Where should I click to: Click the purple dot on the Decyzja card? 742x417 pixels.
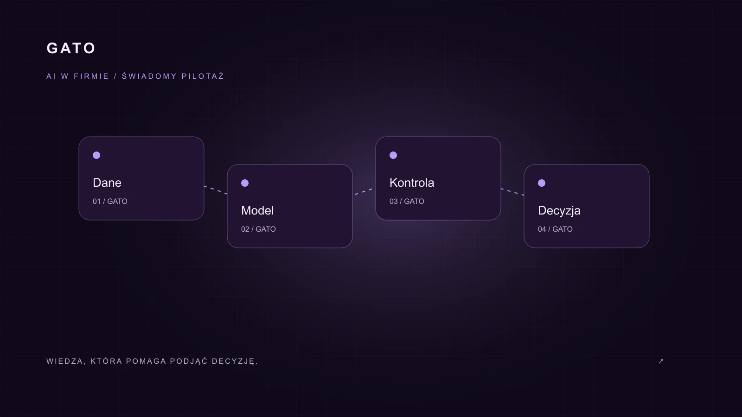(x=542, y=183)
